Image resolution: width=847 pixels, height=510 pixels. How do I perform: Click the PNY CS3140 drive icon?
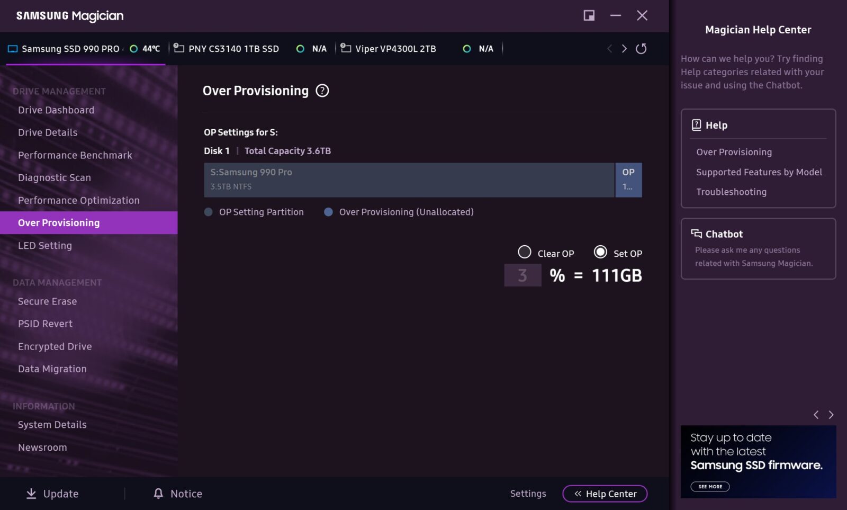click(x=179, y=48)
